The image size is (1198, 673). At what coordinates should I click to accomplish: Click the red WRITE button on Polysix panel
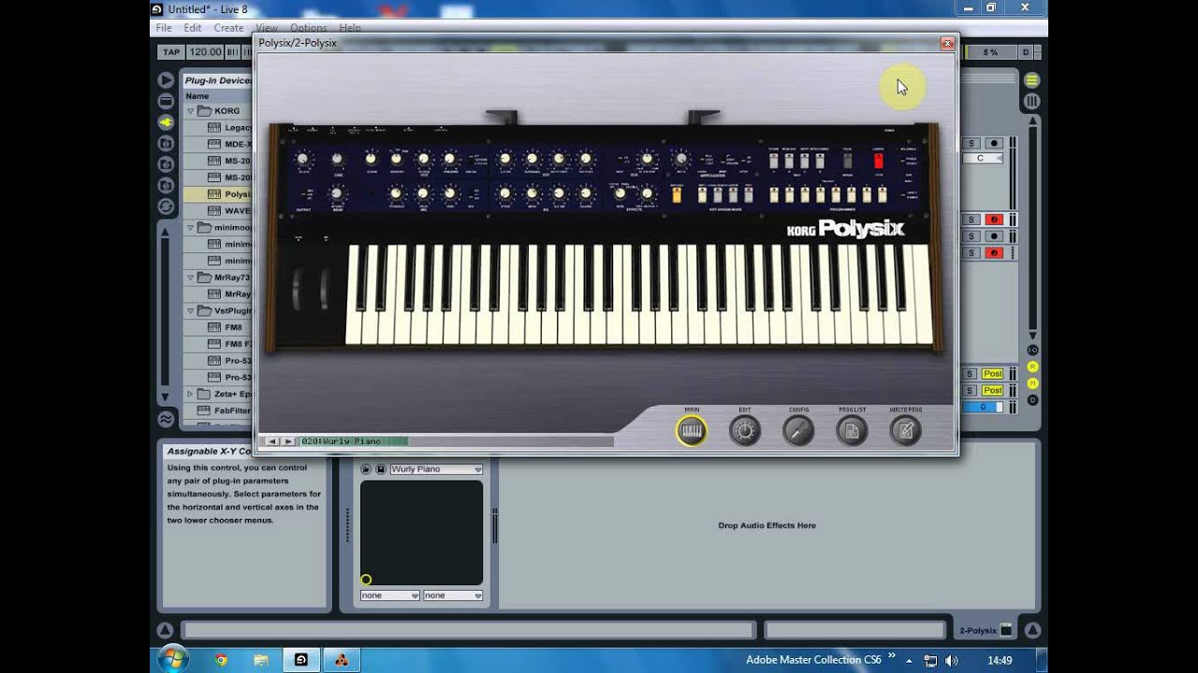(878, 161)
